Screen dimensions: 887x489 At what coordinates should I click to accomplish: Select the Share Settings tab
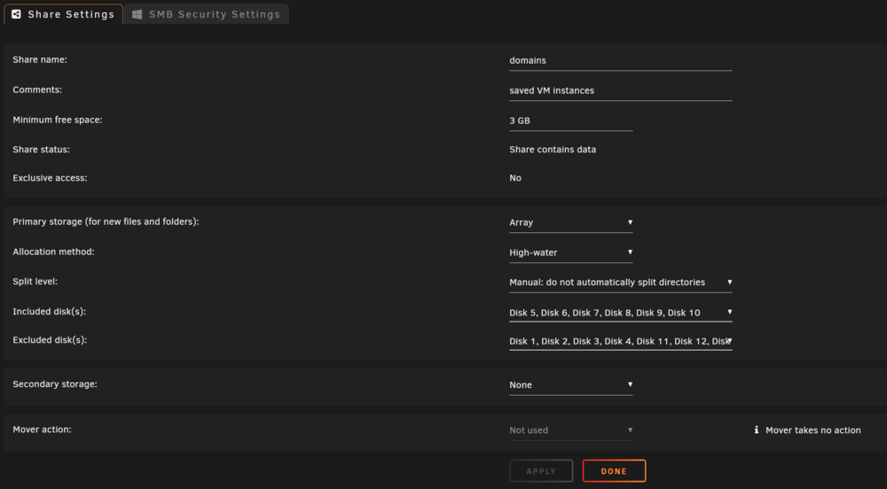tap(63, 14)
